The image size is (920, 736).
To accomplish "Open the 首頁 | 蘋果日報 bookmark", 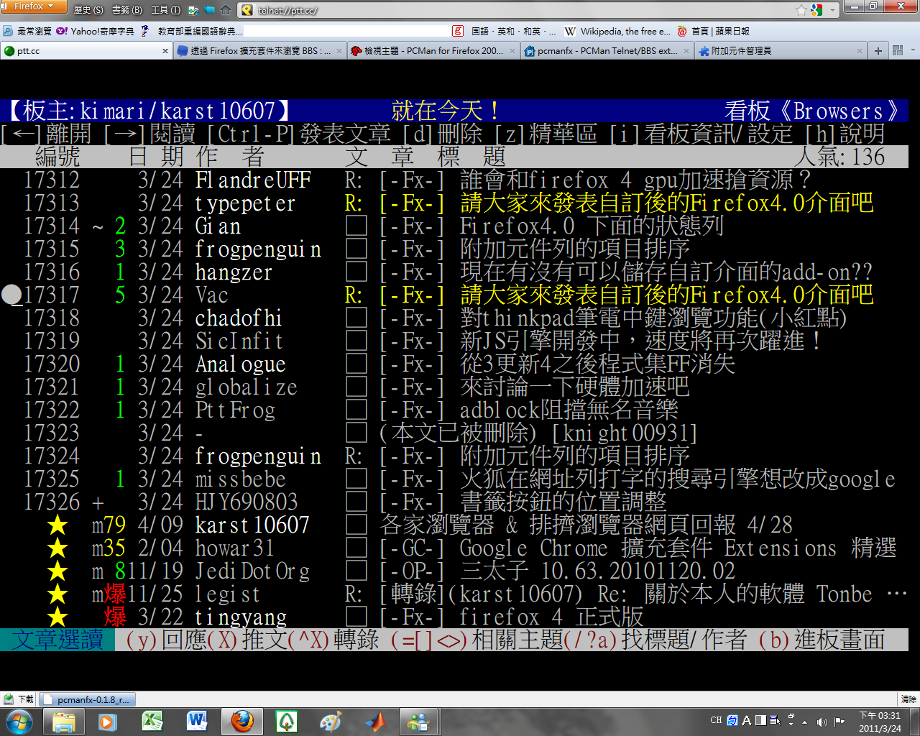I will [714, 31].
